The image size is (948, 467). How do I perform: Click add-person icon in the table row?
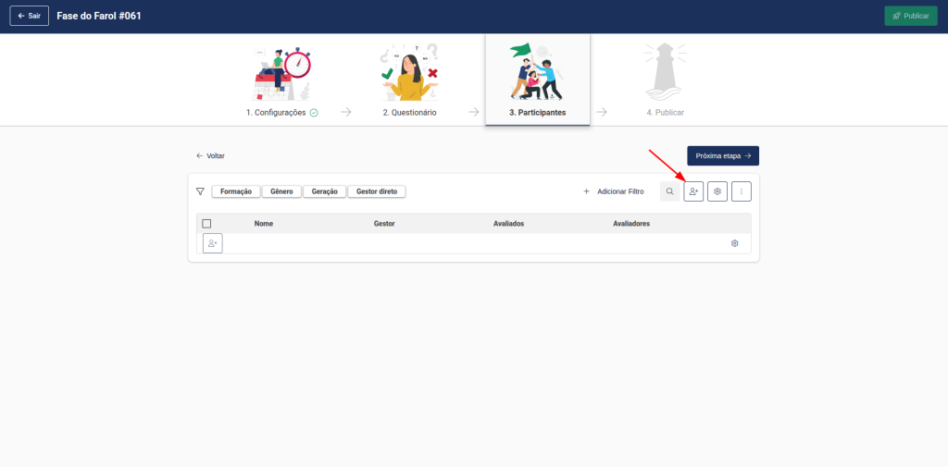pyautogui.click(x=213, y=243)
